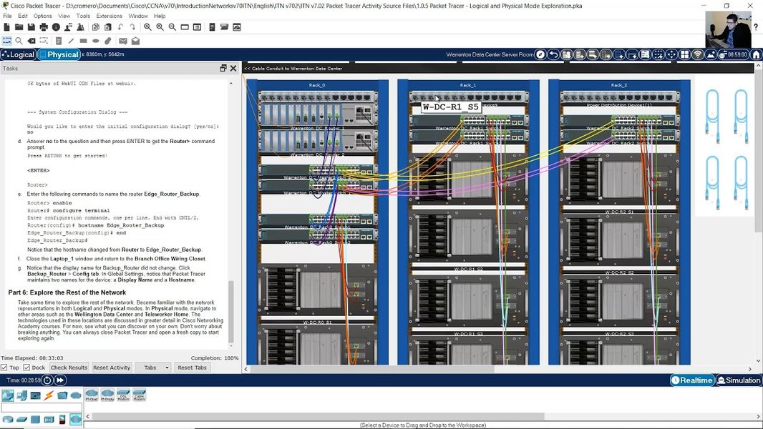The height and width of the screenshot is (429, 763).
Task: Switch to Physical mode
Action: point(59,54)
